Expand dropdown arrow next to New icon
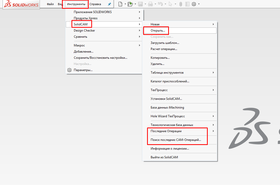 (125, 4)
